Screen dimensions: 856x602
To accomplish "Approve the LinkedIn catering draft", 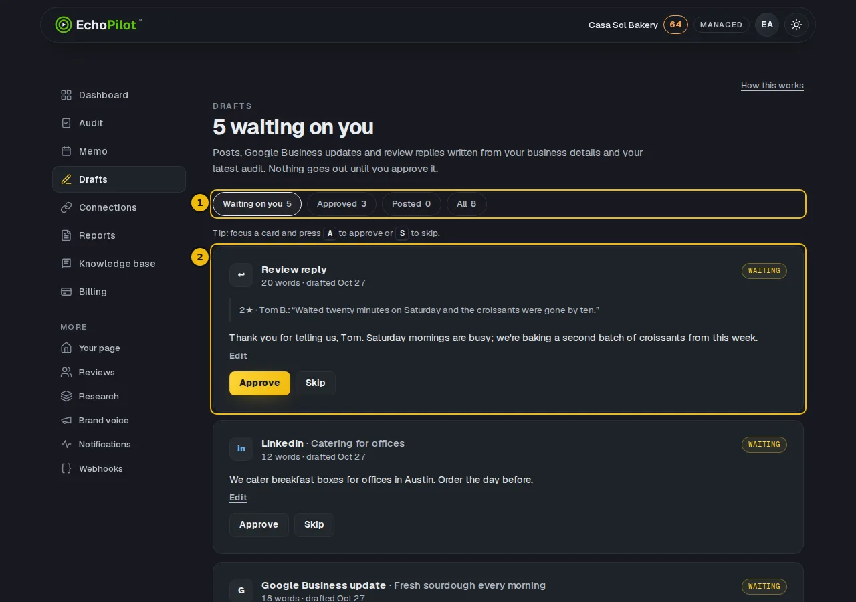I will click(259, 525).
